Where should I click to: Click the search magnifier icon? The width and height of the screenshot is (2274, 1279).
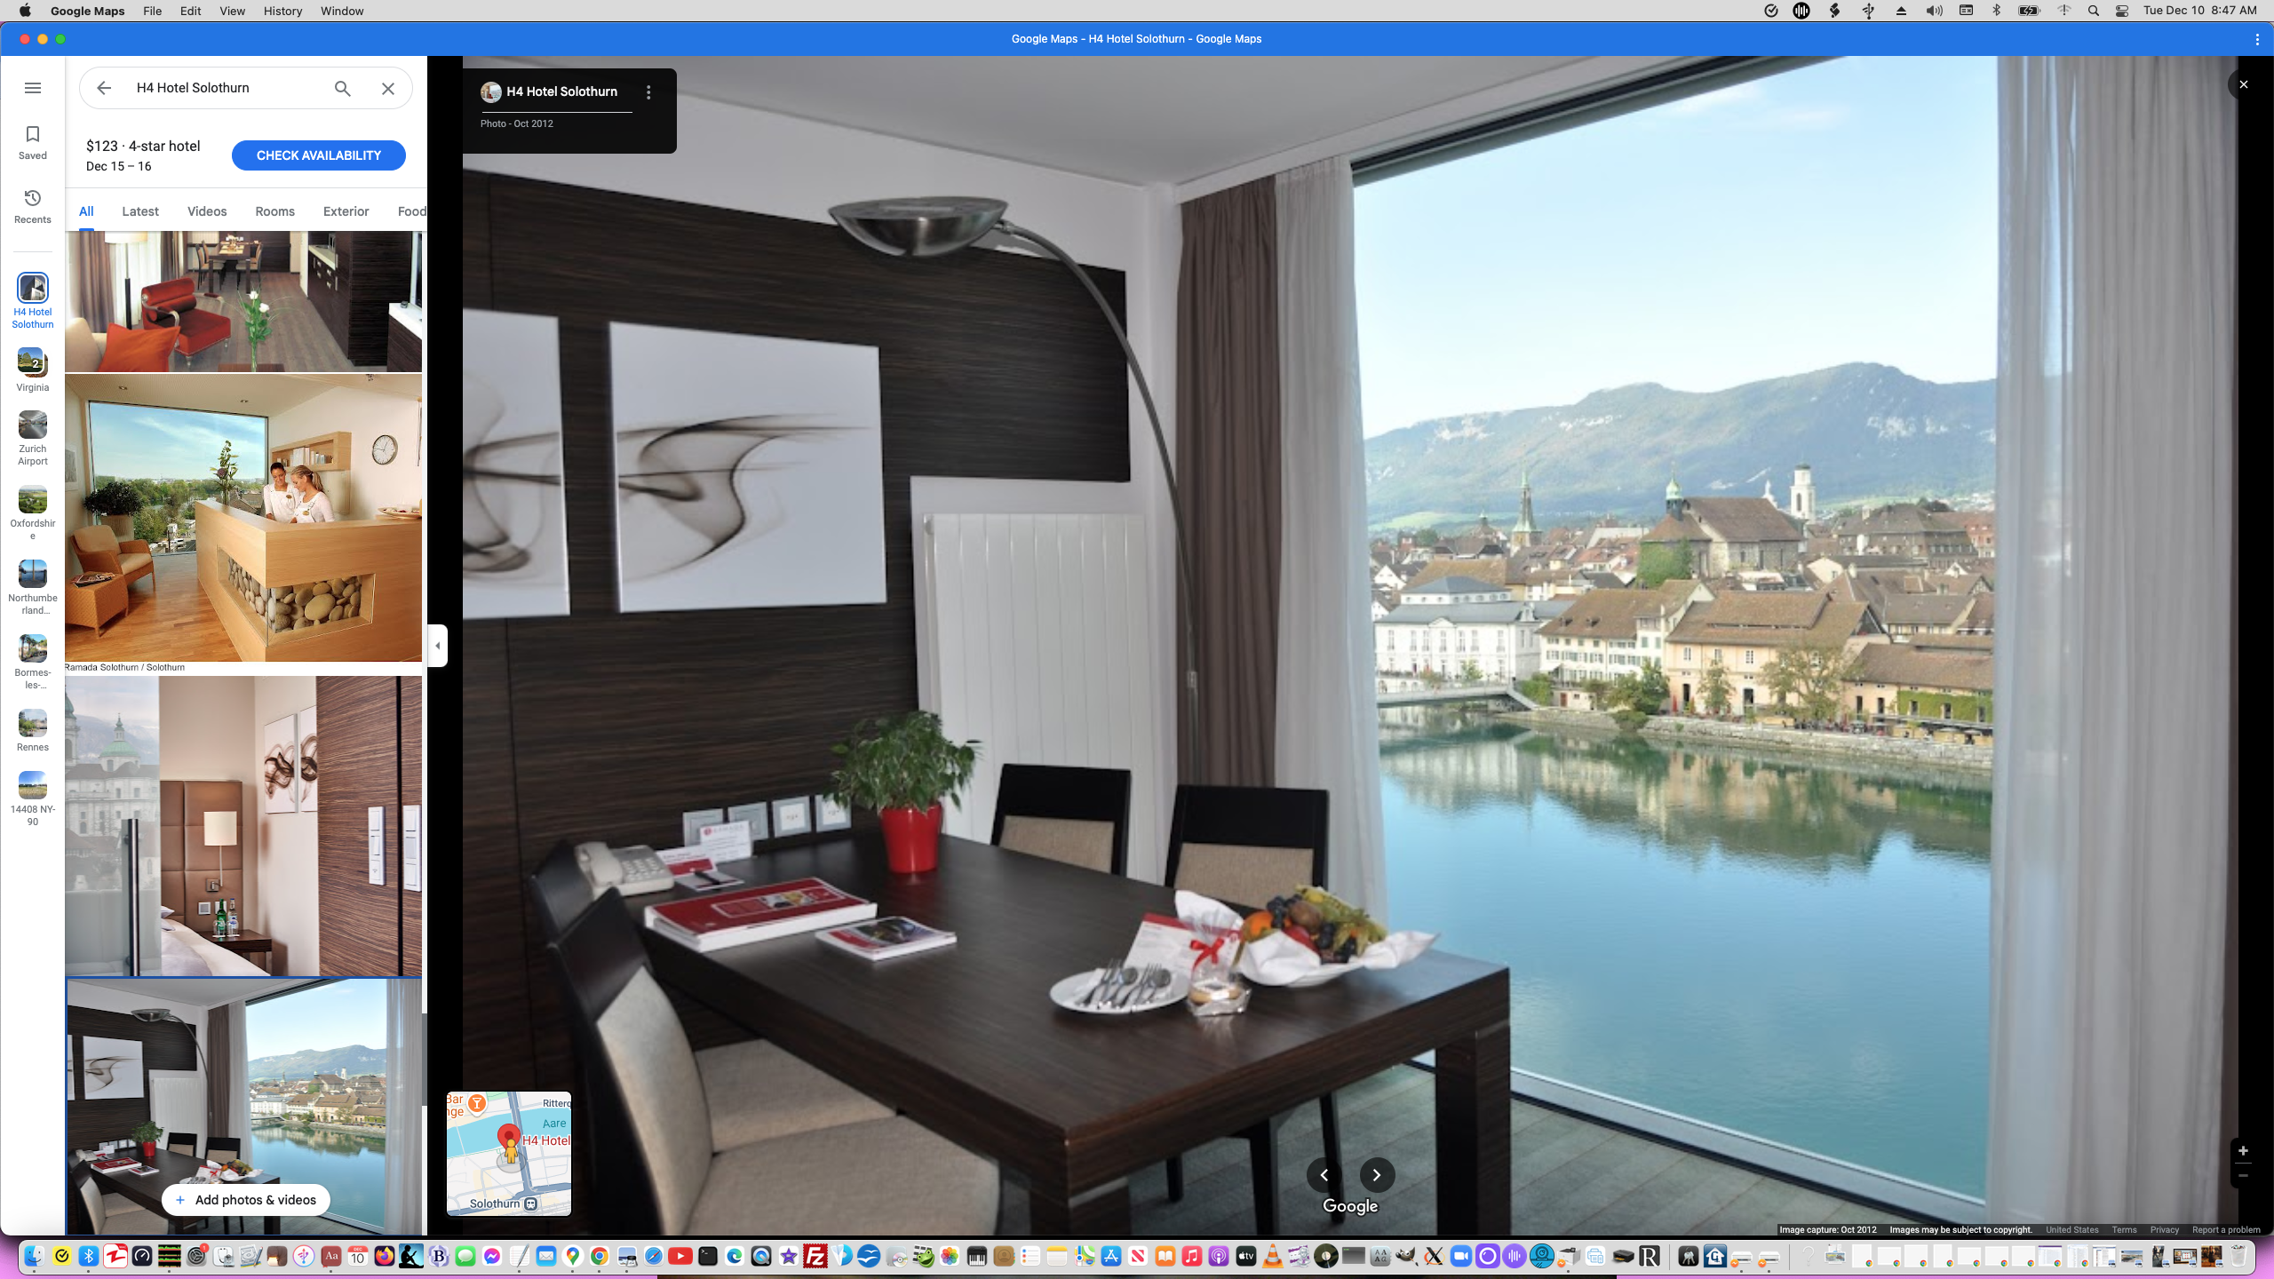(x=341, y=88)
